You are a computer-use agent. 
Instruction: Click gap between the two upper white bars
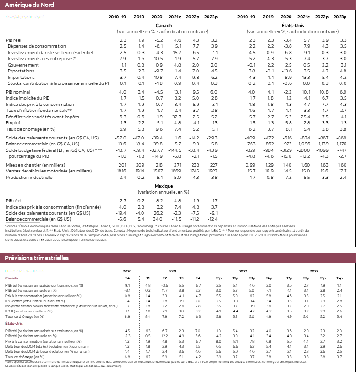click(296, 274)
